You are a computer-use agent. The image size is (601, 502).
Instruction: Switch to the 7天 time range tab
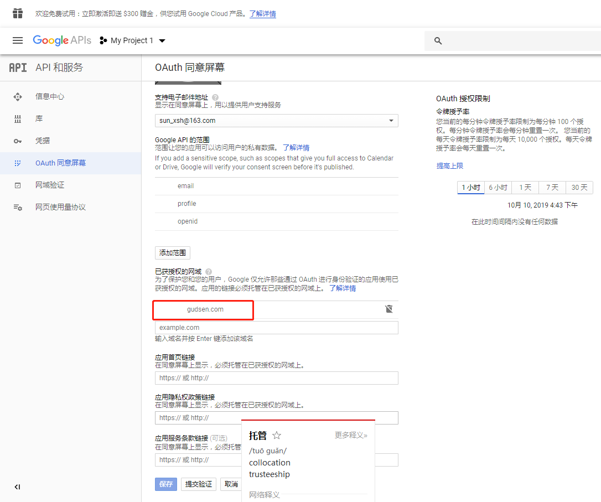click(x=552, y=187)
